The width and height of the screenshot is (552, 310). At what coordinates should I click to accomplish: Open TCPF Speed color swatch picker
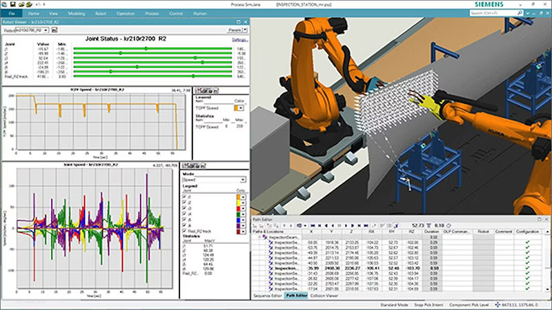(x=239, y=108)
